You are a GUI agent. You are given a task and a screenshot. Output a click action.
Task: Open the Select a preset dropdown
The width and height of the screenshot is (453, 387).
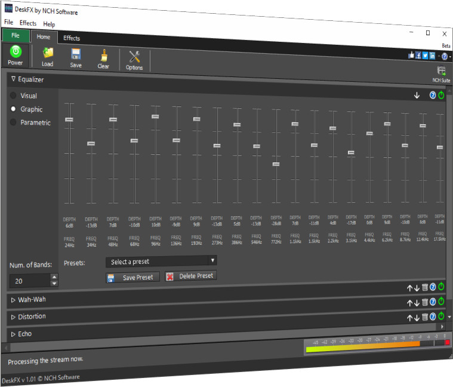click(161, 261)
